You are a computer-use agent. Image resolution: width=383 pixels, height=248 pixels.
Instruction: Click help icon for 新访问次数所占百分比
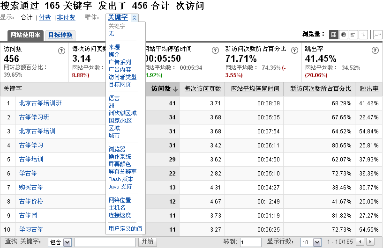[293, 51]
